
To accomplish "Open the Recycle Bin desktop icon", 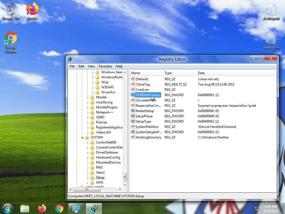I will click(x=11, y=11).
